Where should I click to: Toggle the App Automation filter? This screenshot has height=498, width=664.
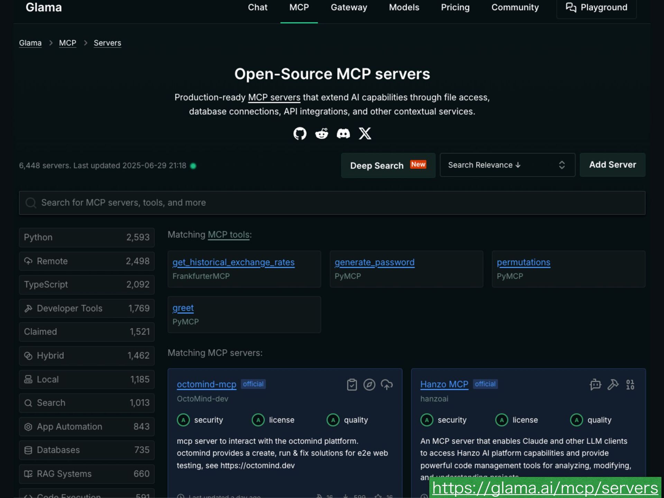[x=87, y=427]
